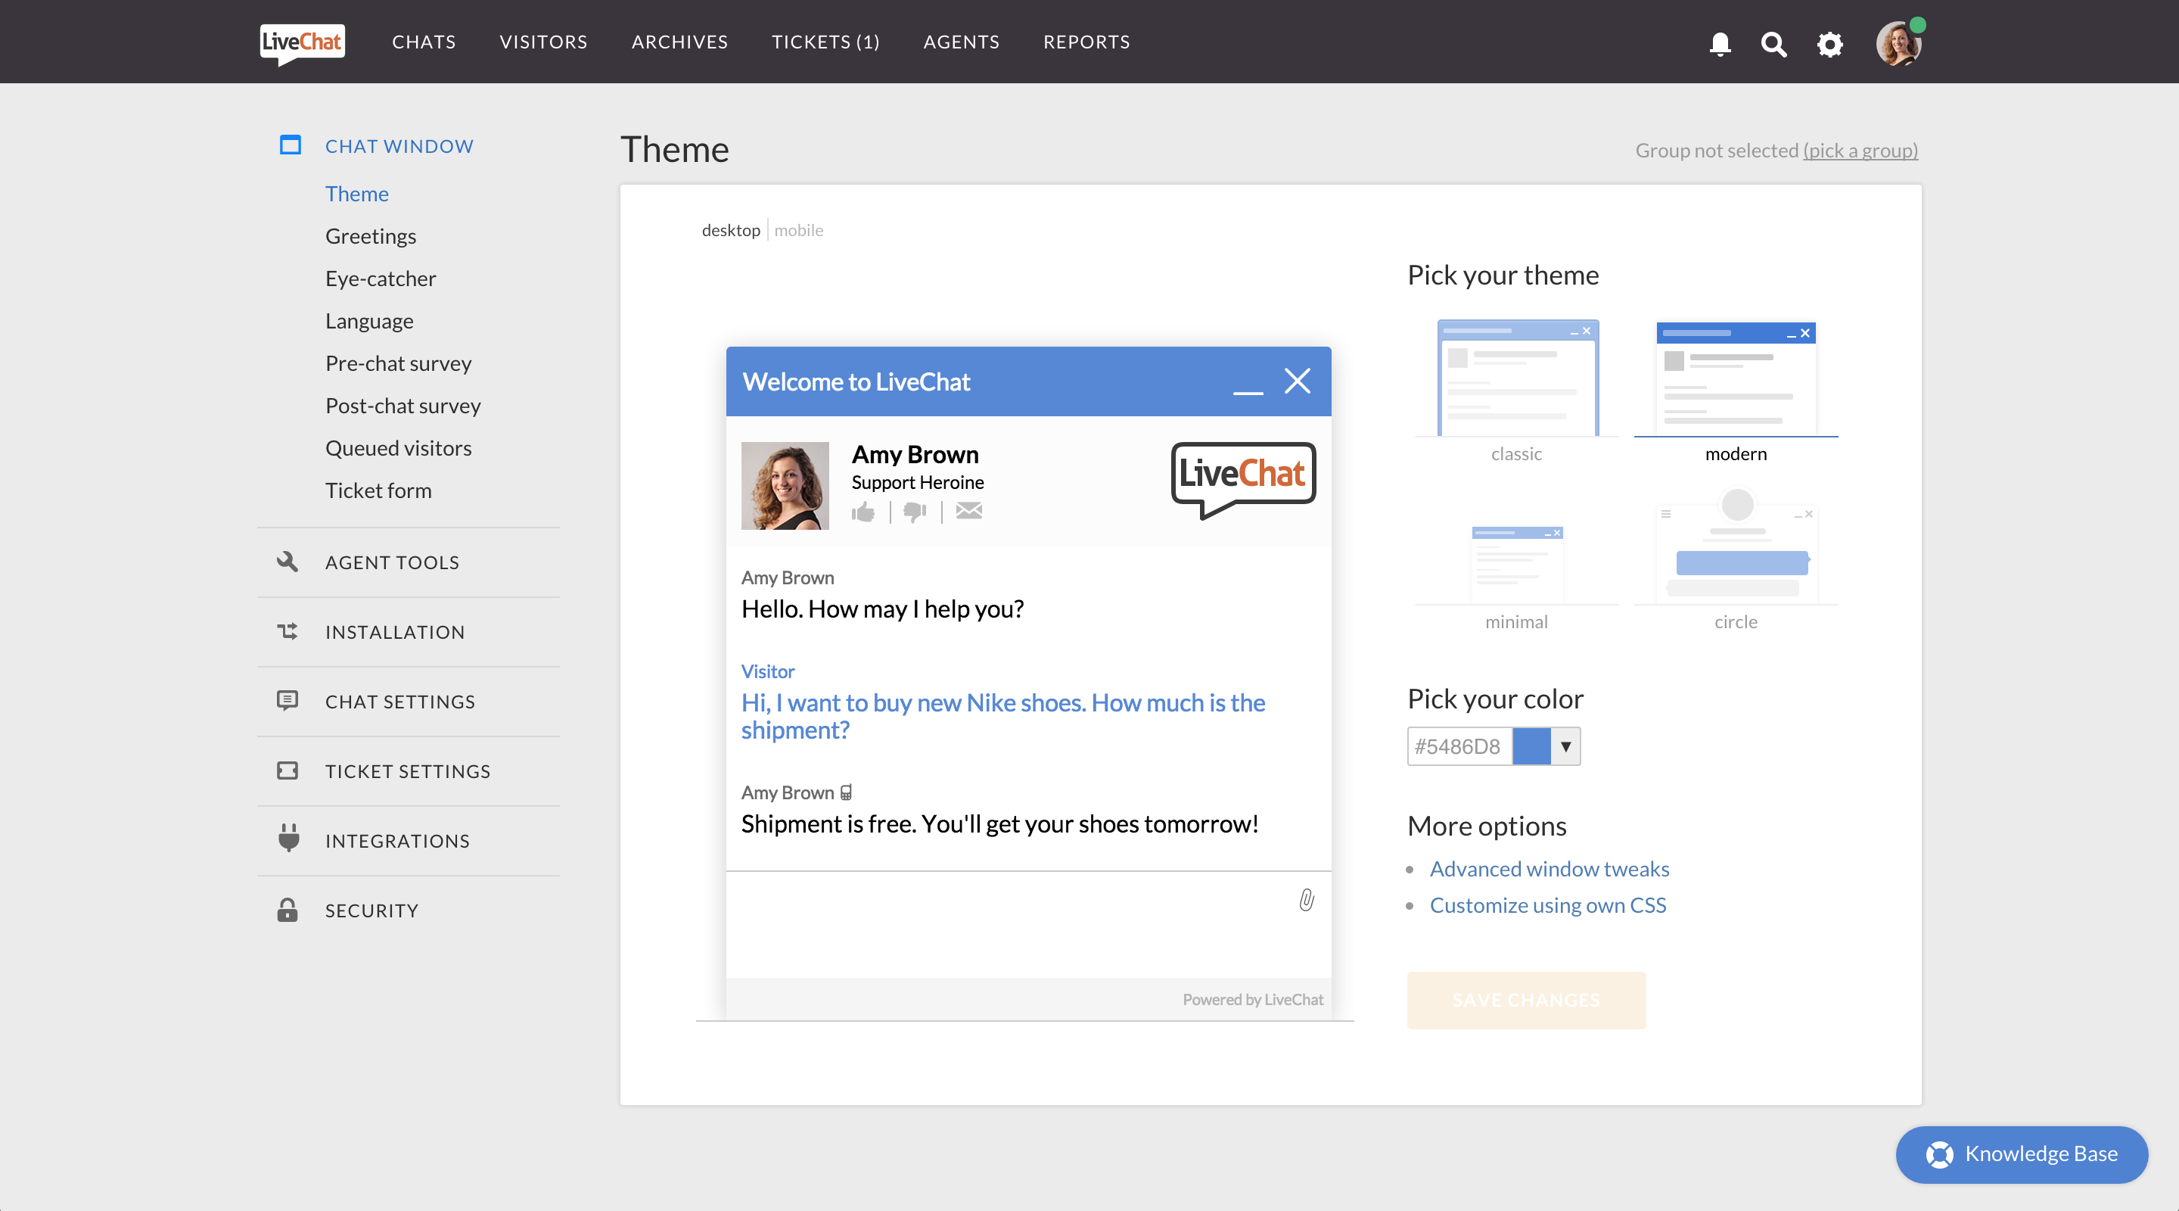2179x1211 pixels.
Task: Click the blue color swatch
Action: click(1534, 746)
